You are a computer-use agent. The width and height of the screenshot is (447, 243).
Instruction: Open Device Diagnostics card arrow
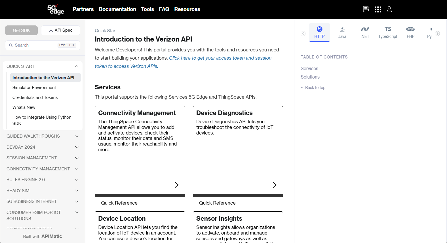tap(274, 185)
